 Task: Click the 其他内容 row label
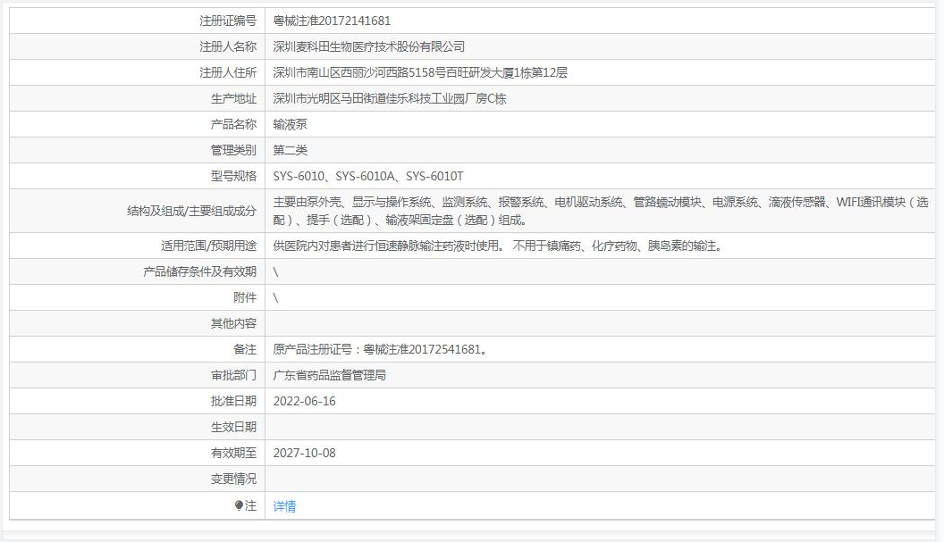(233, 323)
